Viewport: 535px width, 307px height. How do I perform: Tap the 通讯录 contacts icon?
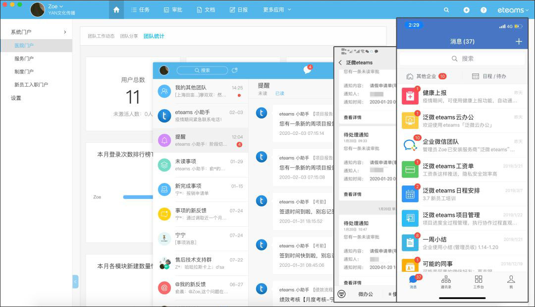click(446, 282)
